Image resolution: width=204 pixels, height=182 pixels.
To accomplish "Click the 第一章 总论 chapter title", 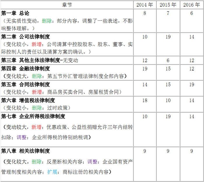I will [x=15, y=13].
